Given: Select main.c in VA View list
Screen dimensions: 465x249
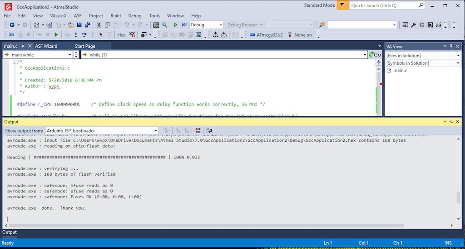Looking at the screenshot, I should pos(400,70).
